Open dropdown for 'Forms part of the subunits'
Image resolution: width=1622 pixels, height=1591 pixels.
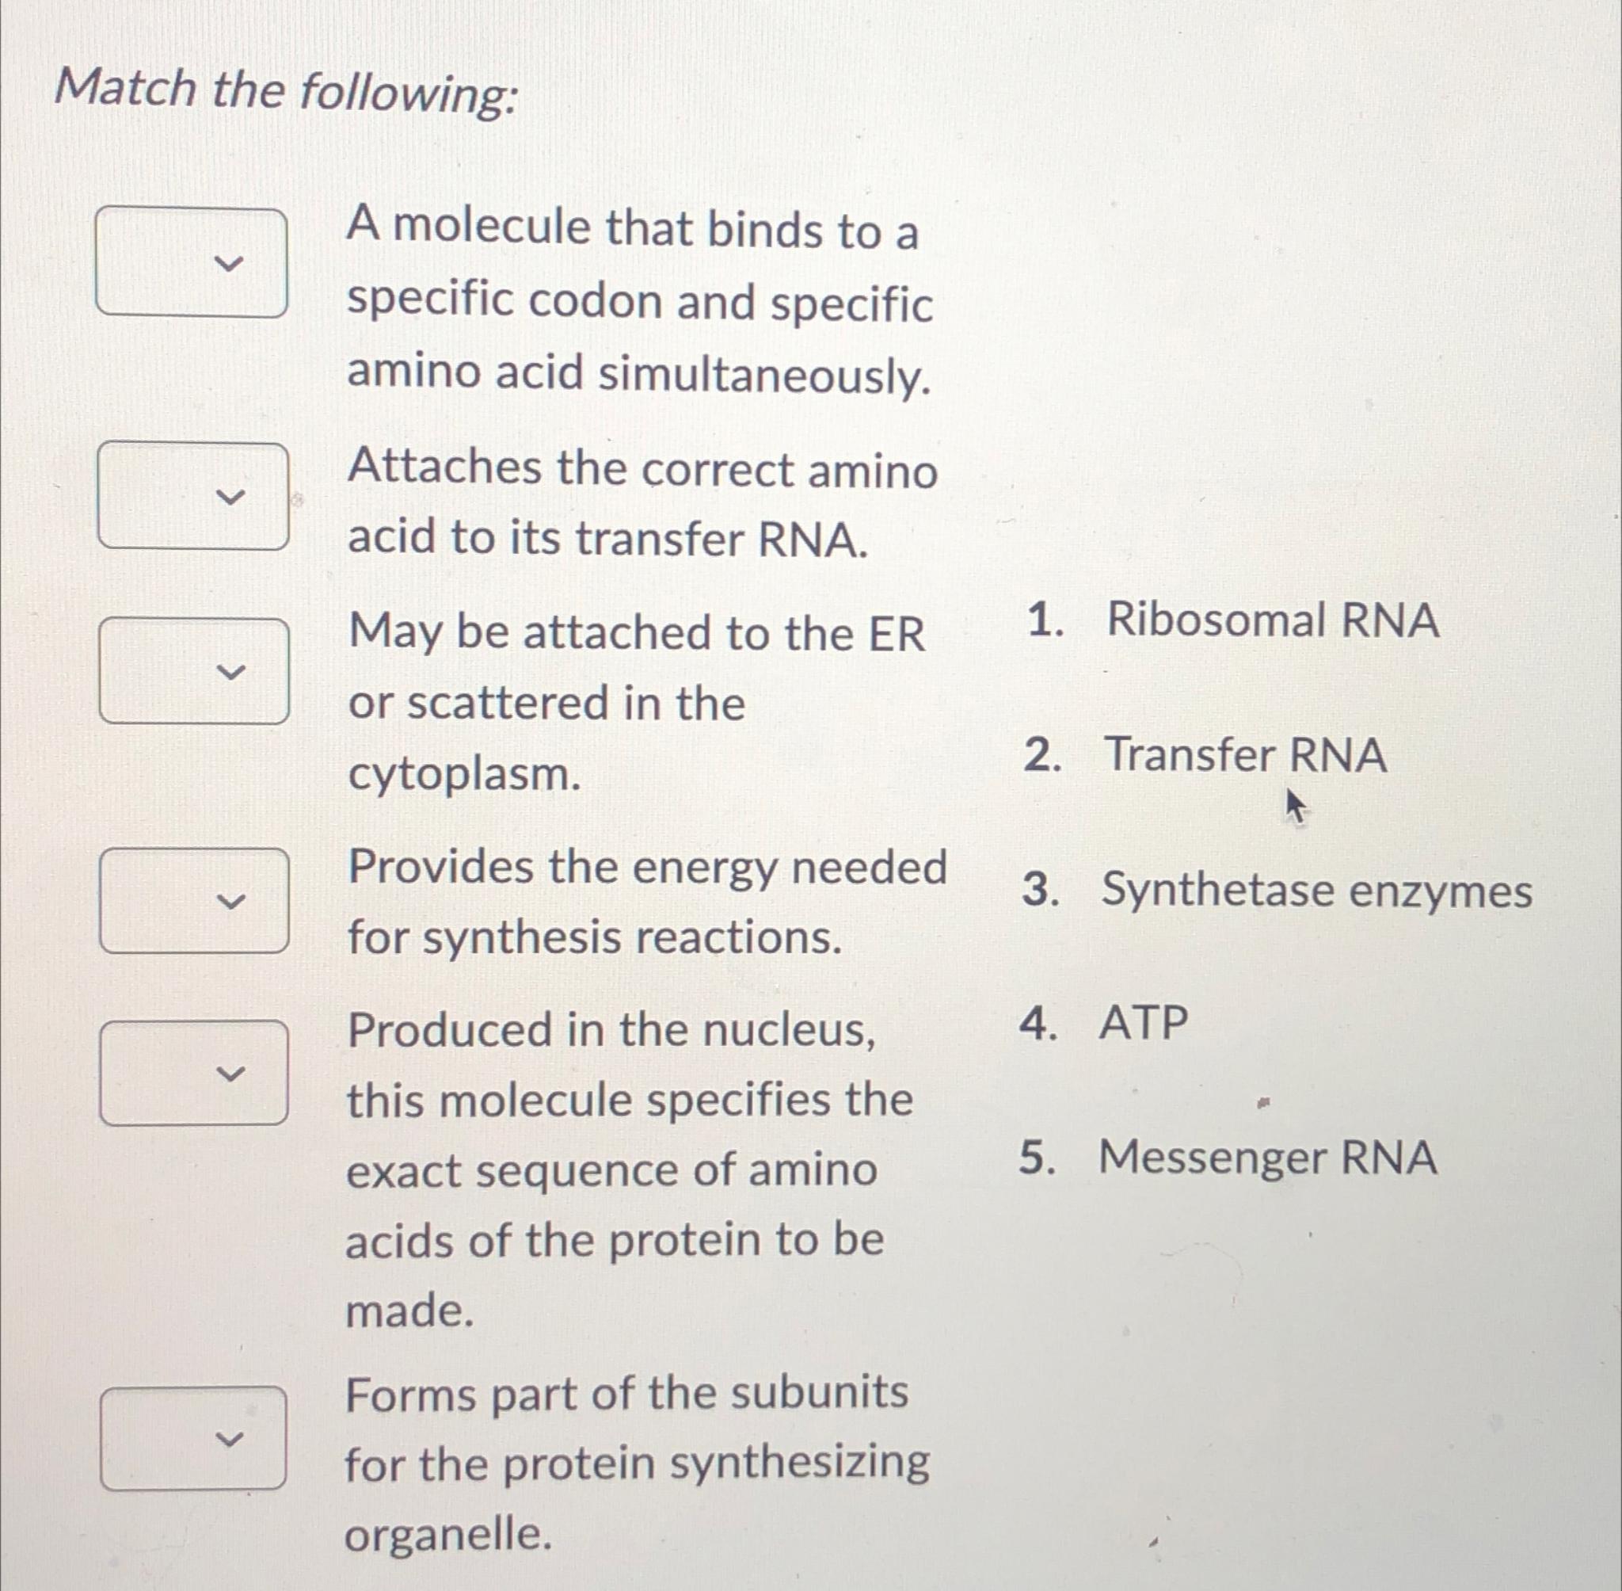pyautogui.click(x=193, y=1438)
